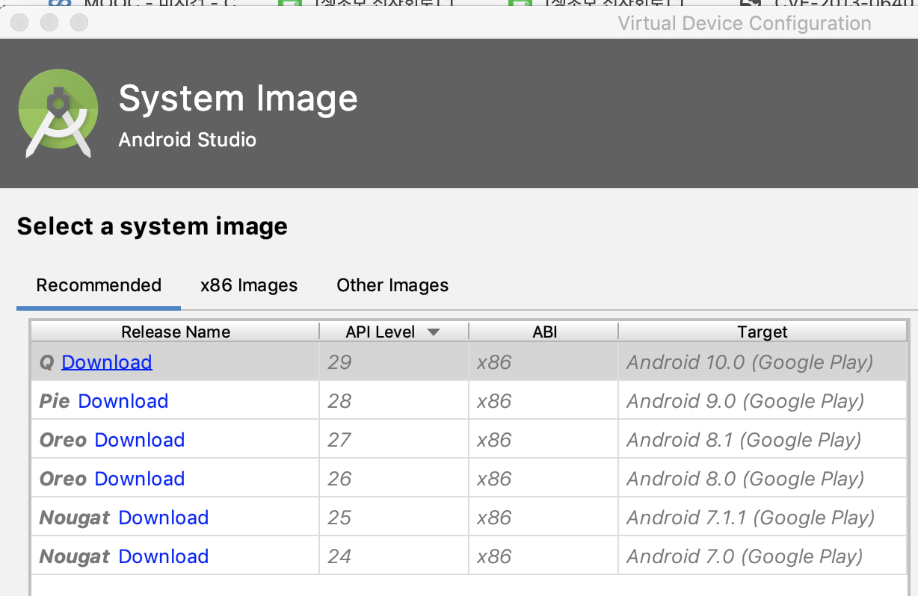Maximize the Virtual Device Configuration window
This screenshot has height=596, width=918.
pyautogui.click(x=79, y=22)
